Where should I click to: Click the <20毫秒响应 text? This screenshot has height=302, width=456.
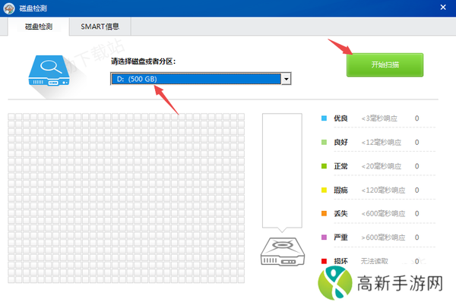382,166
